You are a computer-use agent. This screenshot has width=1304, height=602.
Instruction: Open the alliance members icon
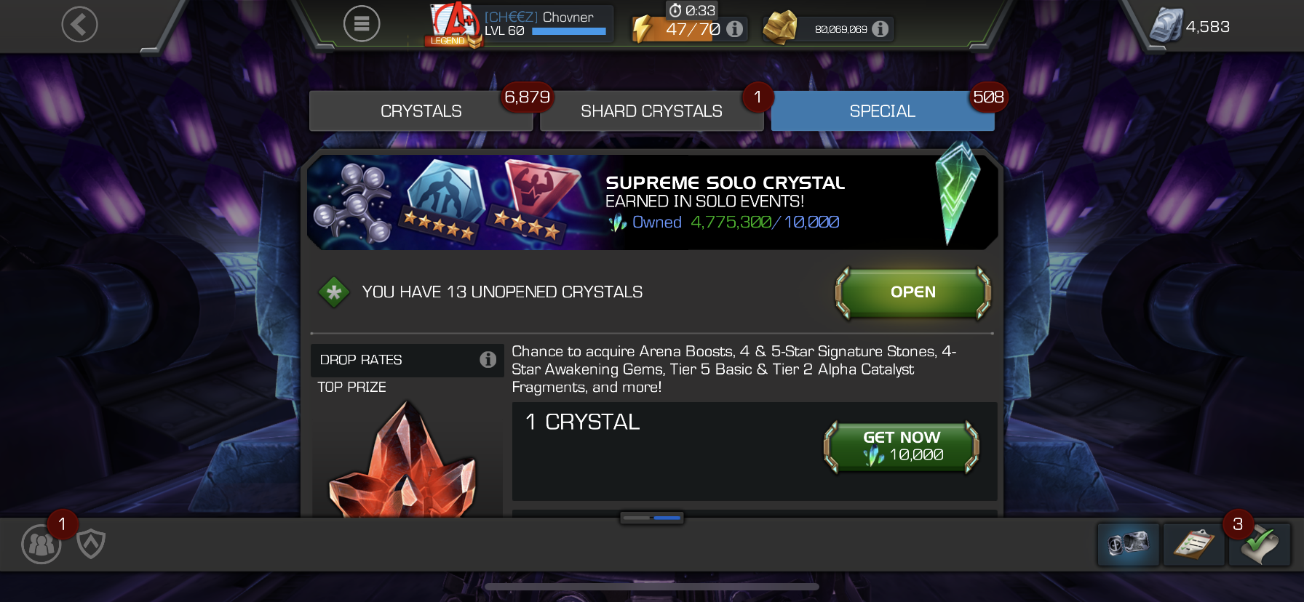point(41,544)
